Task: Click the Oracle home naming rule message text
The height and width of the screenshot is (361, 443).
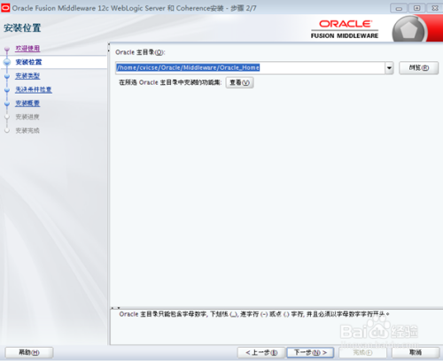Action: click(254, 314)
